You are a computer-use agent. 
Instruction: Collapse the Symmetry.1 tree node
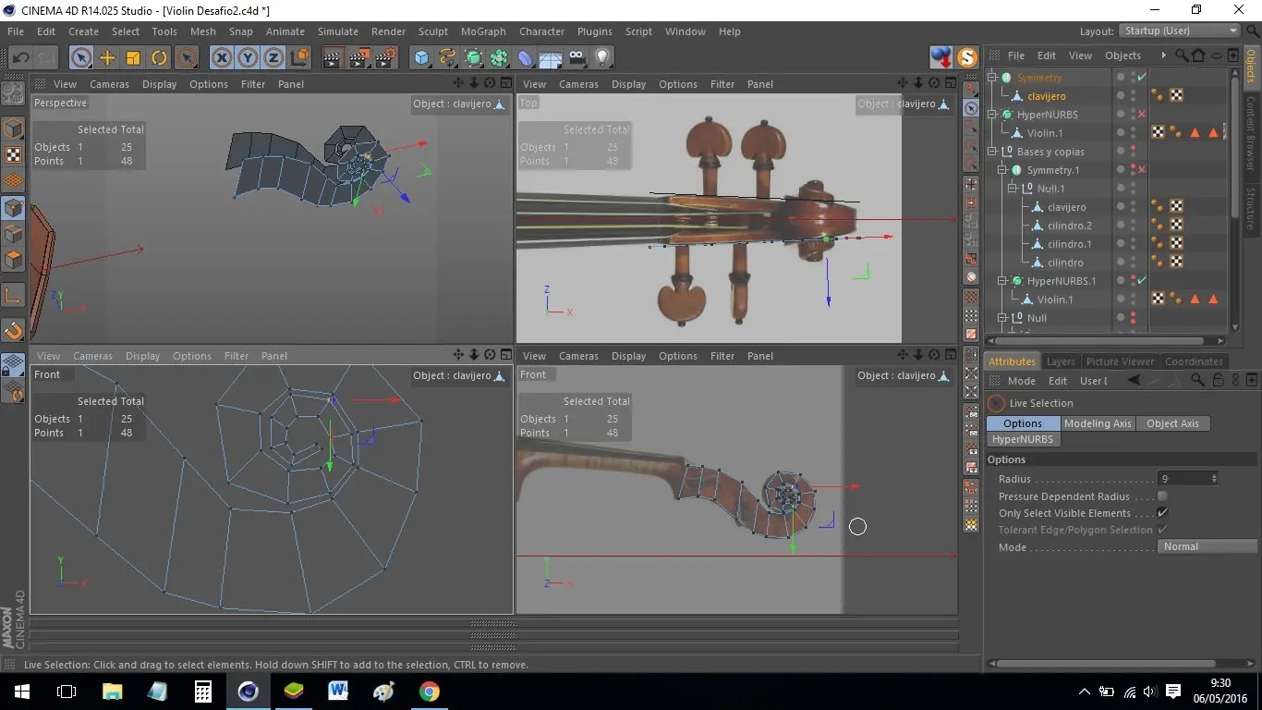(x=1003, y=170)
